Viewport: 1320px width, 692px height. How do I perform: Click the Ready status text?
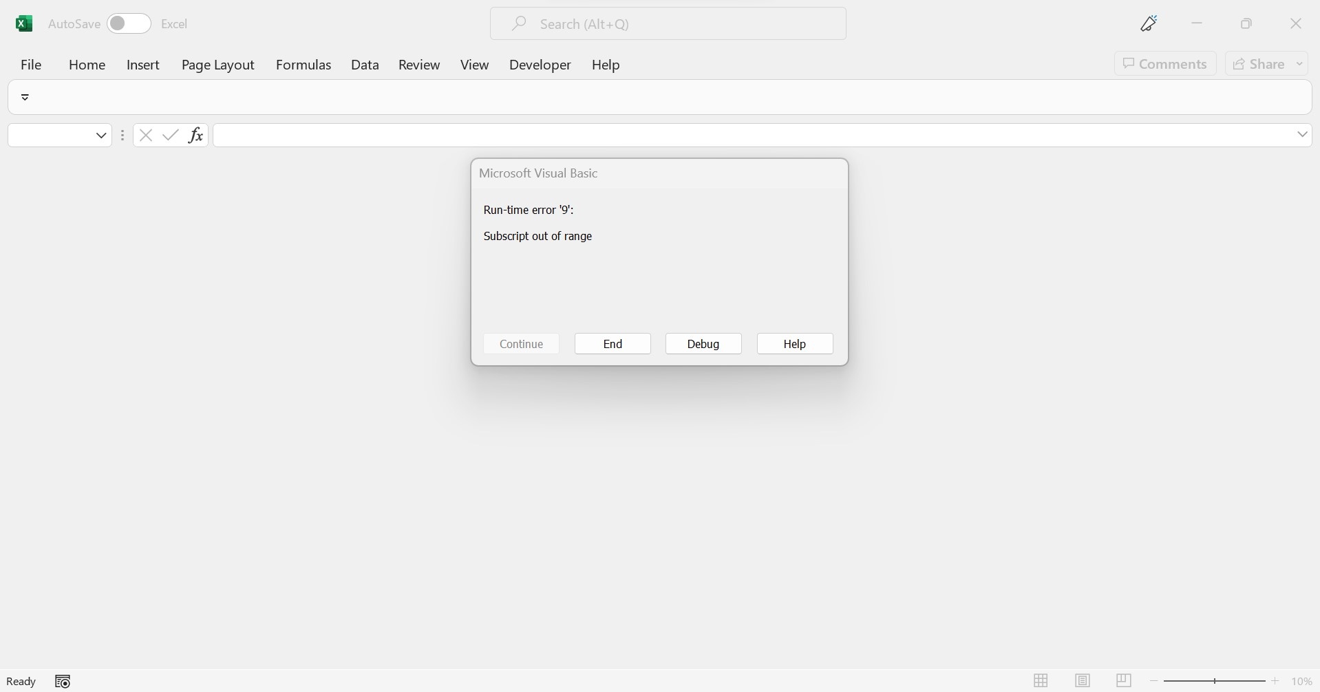tap(21, 681)
